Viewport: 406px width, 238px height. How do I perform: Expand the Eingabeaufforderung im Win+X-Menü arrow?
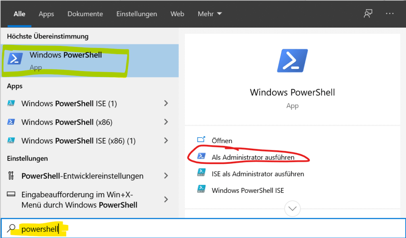(166, 200)
